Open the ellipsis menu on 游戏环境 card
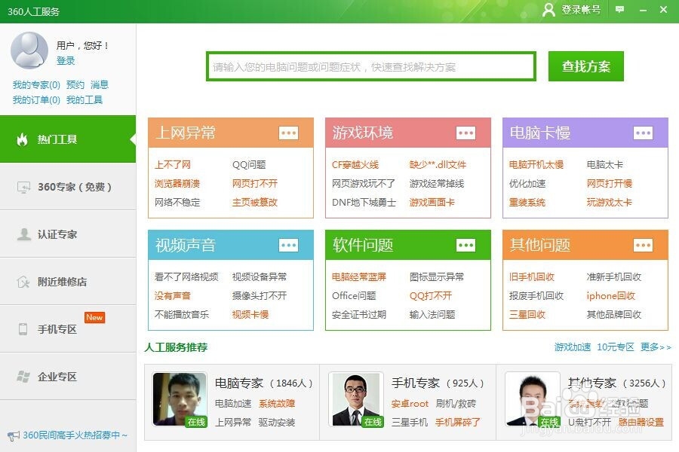The width and height of the screenshot is (679, 452). point(466,133)
